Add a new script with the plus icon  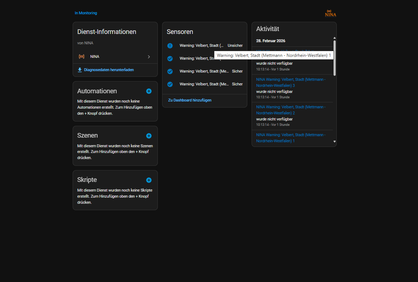149,180
